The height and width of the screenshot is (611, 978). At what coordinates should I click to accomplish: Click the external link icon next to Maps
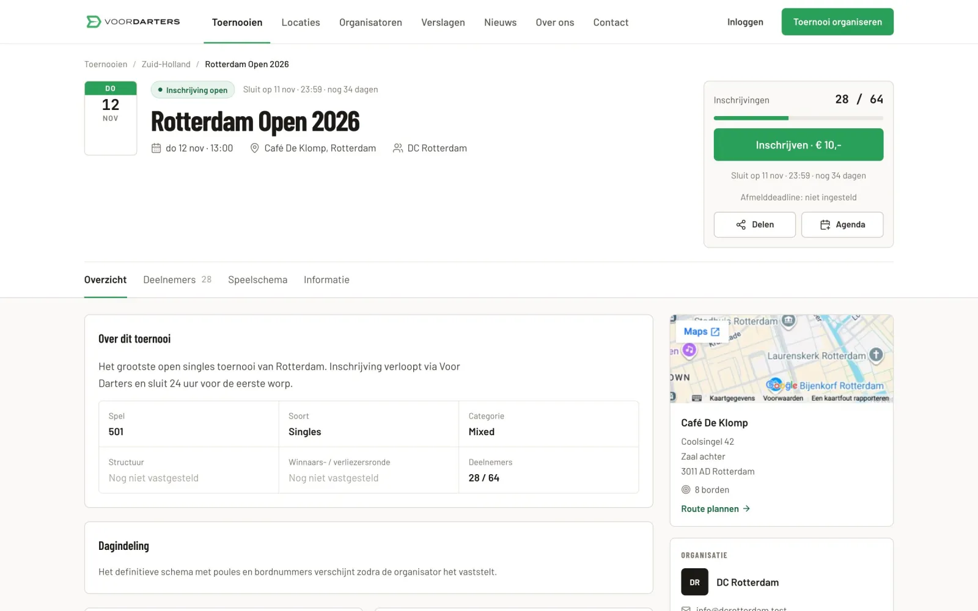715,332
